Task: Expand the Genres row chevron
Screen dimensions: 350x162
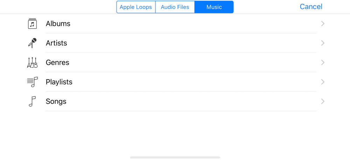Action: tap(323, 62)
